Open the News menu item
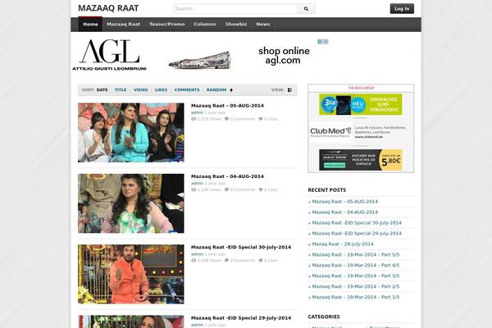492x328 pixels. tap(263, 24)
